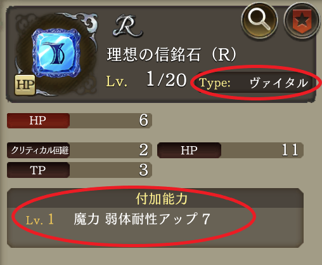Click the HP value 6

pyautogui.click(x=143, y=120)
